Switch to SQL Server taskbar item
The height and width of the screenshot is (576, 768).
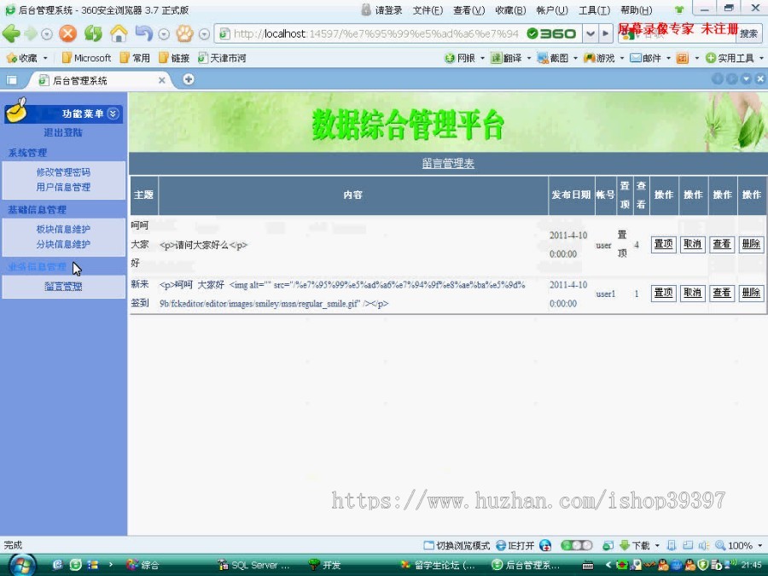(254, 565)
